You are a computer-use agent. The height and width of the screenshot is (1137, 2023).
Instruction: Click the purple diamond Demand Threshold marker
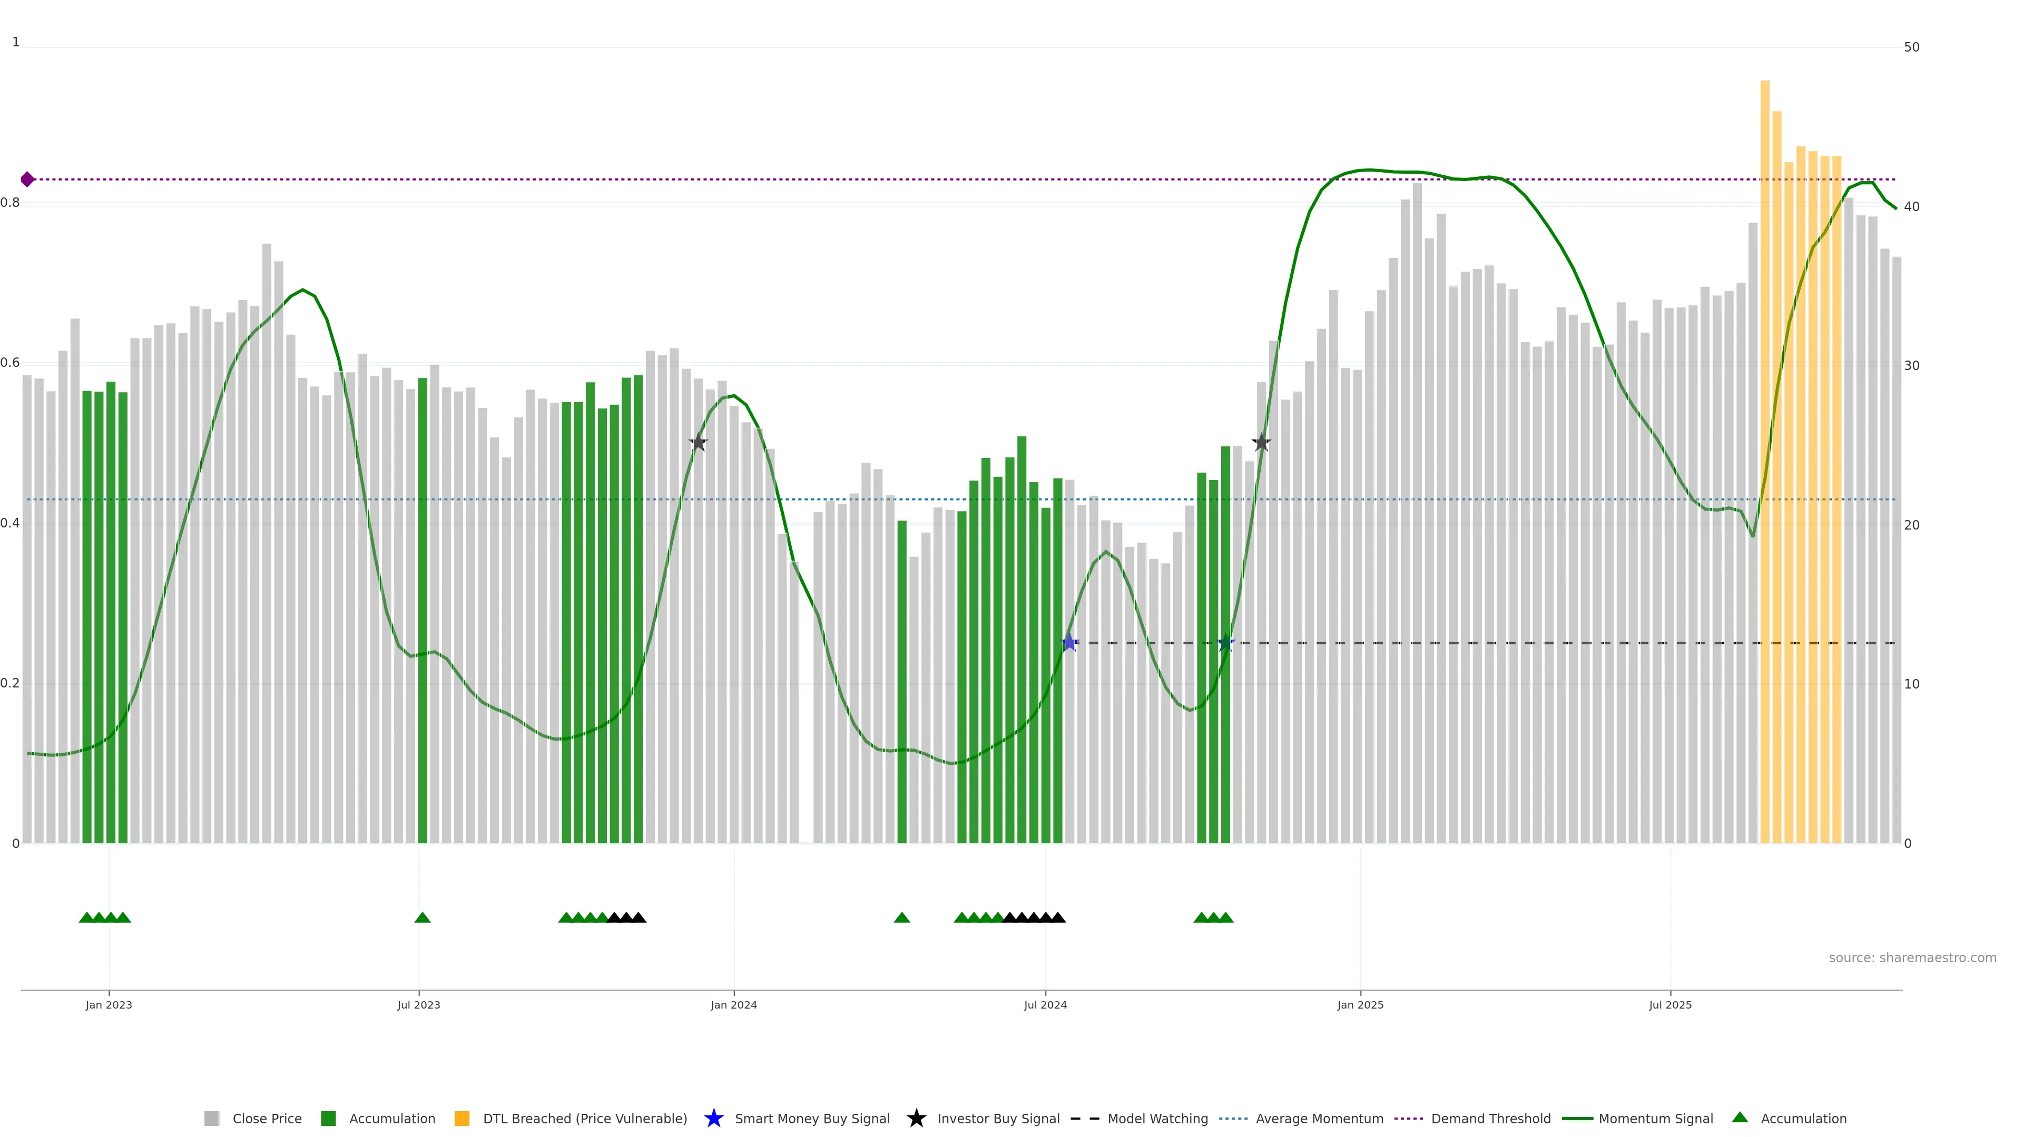tap(27, 179)
